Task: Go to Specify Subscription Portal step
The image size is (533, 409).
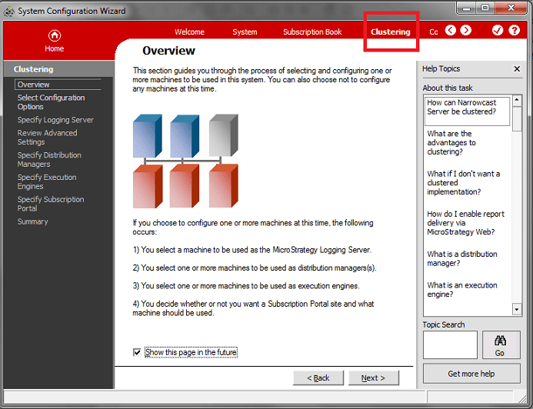Action: tap(51, 204)
